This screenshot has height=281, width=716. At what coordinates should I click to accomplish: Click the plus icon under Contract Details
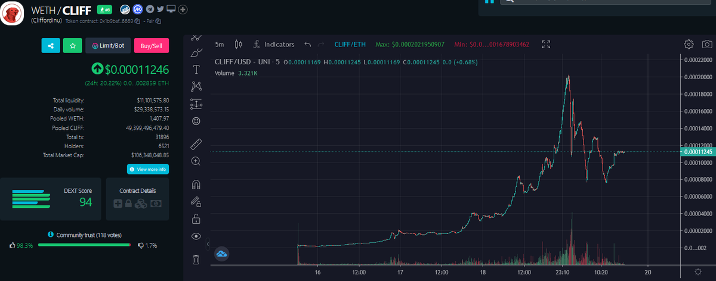click(118, 204)
